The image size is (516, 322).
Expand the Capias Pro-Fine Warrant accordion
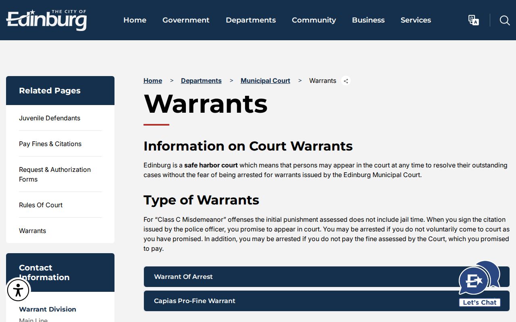(x=327, y=301)
